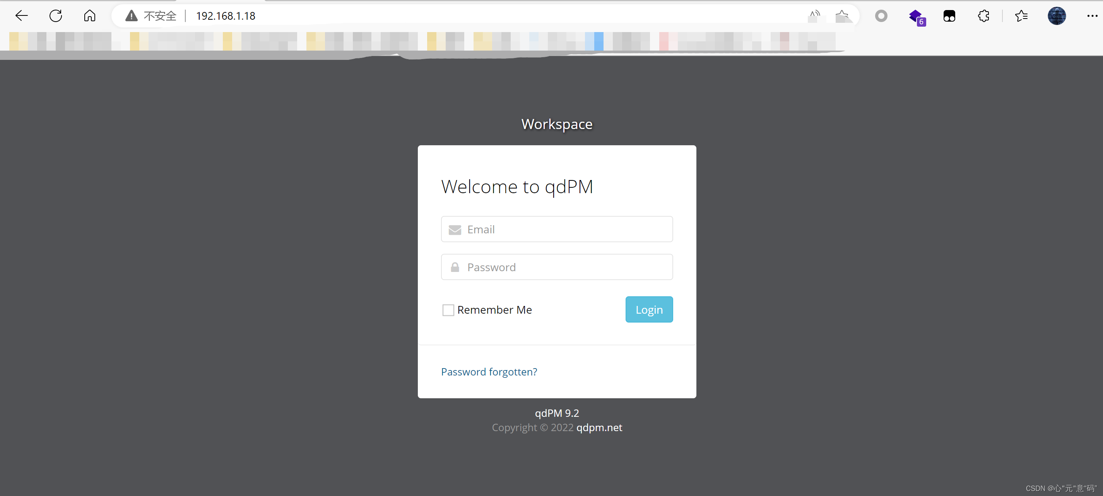Open the purple extension with badge 6

(916, 16)
